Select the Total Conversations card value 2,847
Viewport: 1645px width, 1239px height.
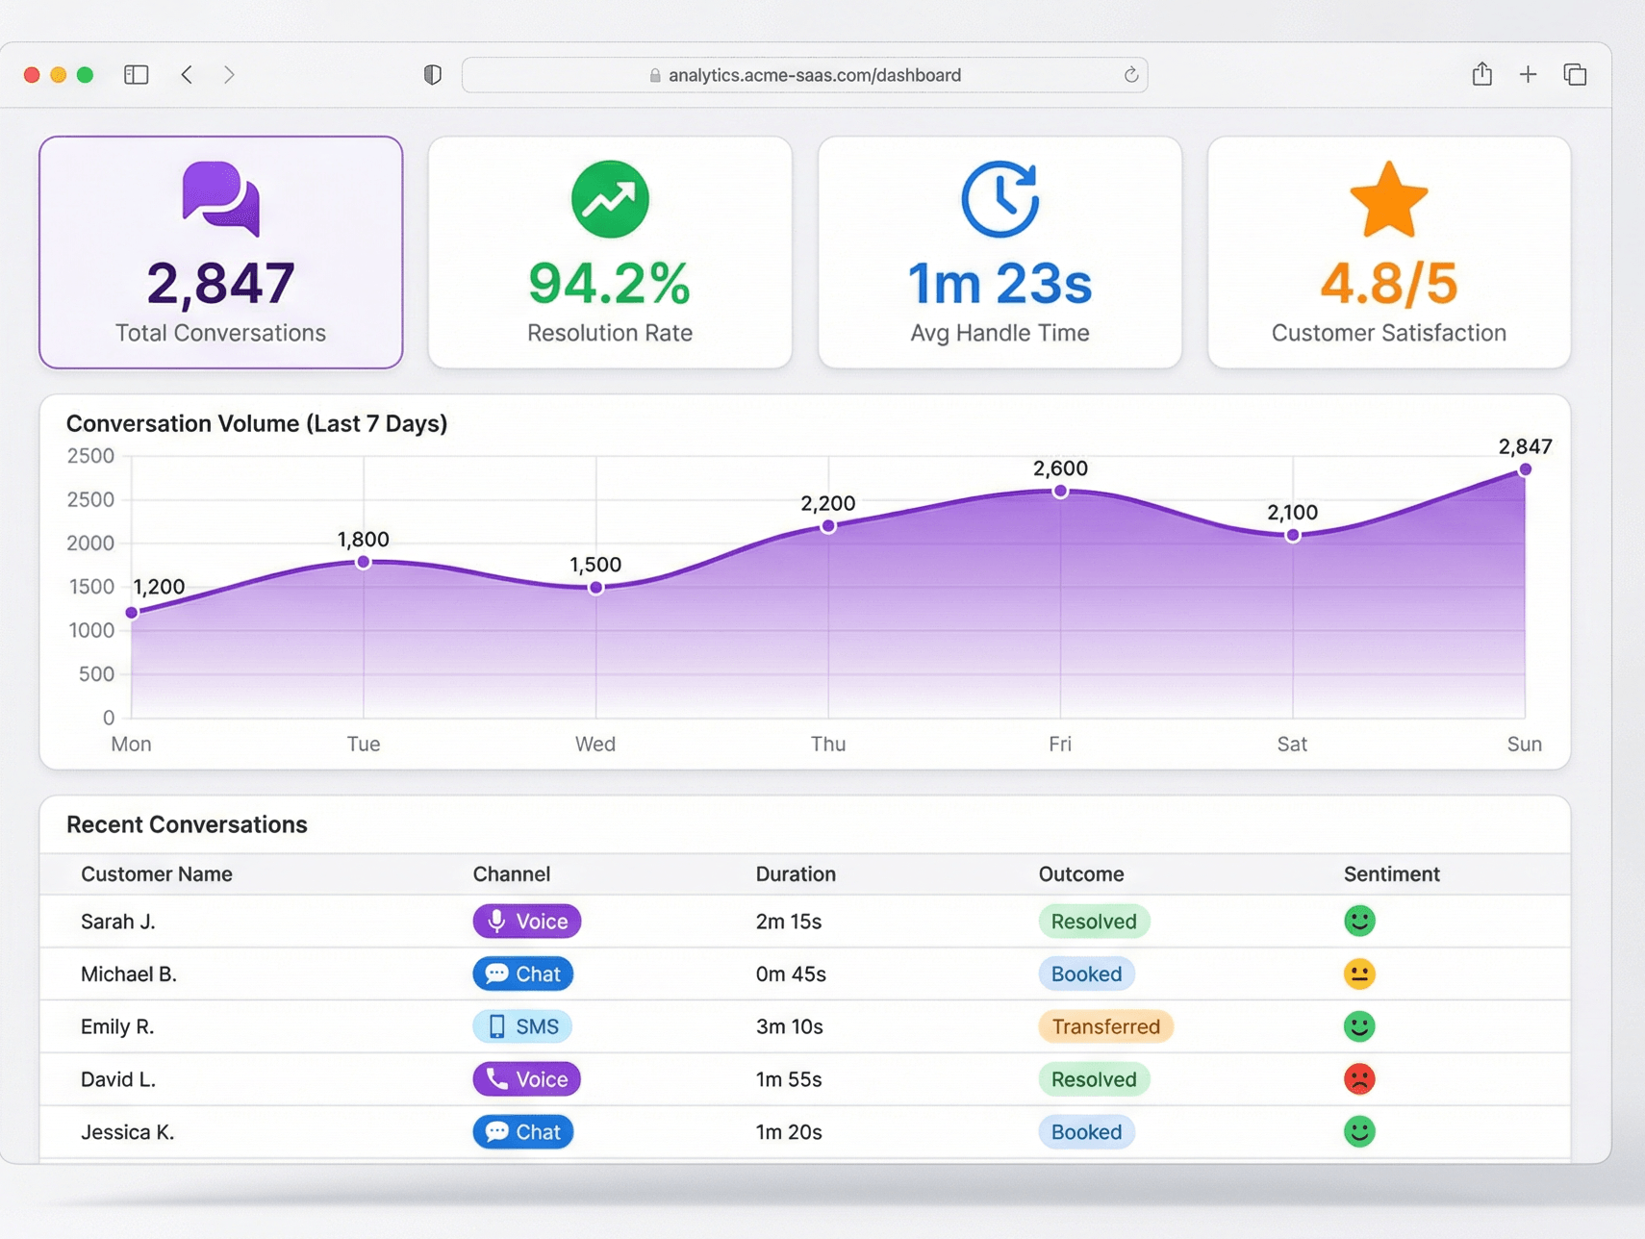pyautogui.click(x=221, y=284)
